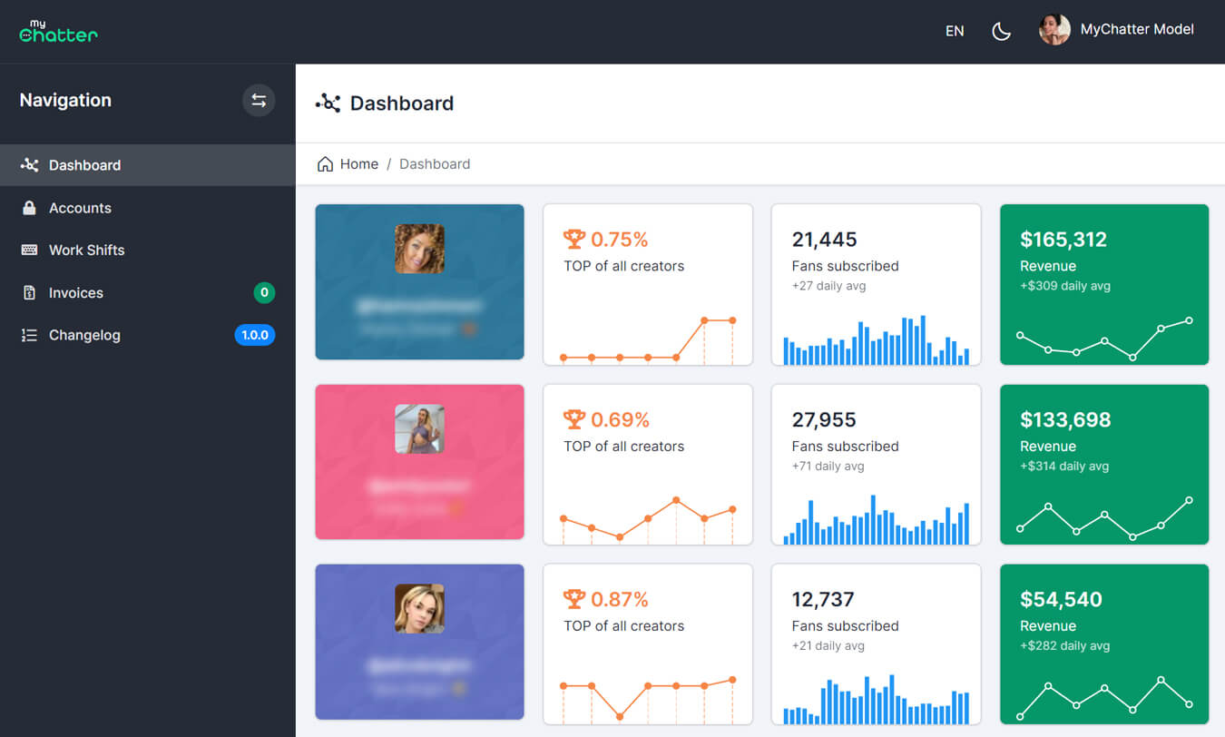1225x737 pixels.
Task: Select Dashboard in the sidebar
Action: pos(84,165)
